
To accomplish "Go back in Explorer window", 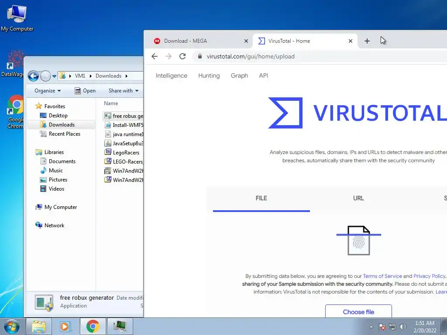I will pyautogui.click(x=33, y=76).
